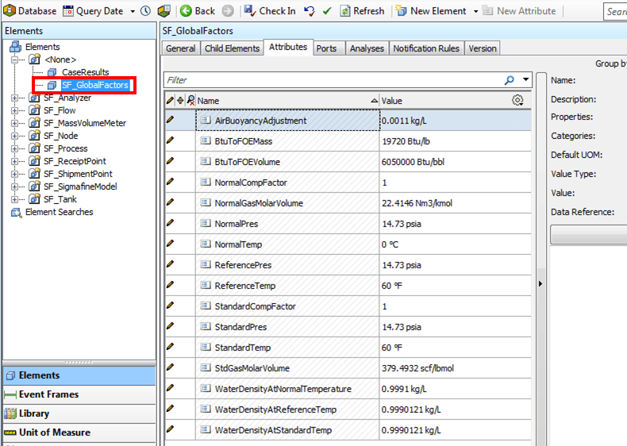This screenshot has height=446, width=627.
Task: Collapse the details pane splitter arrow
Action: click(540, 283)
